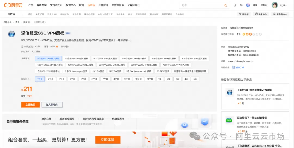Click 安全 breadcrumb link
This screenshot has width=294, height=148.
[17, 22]
